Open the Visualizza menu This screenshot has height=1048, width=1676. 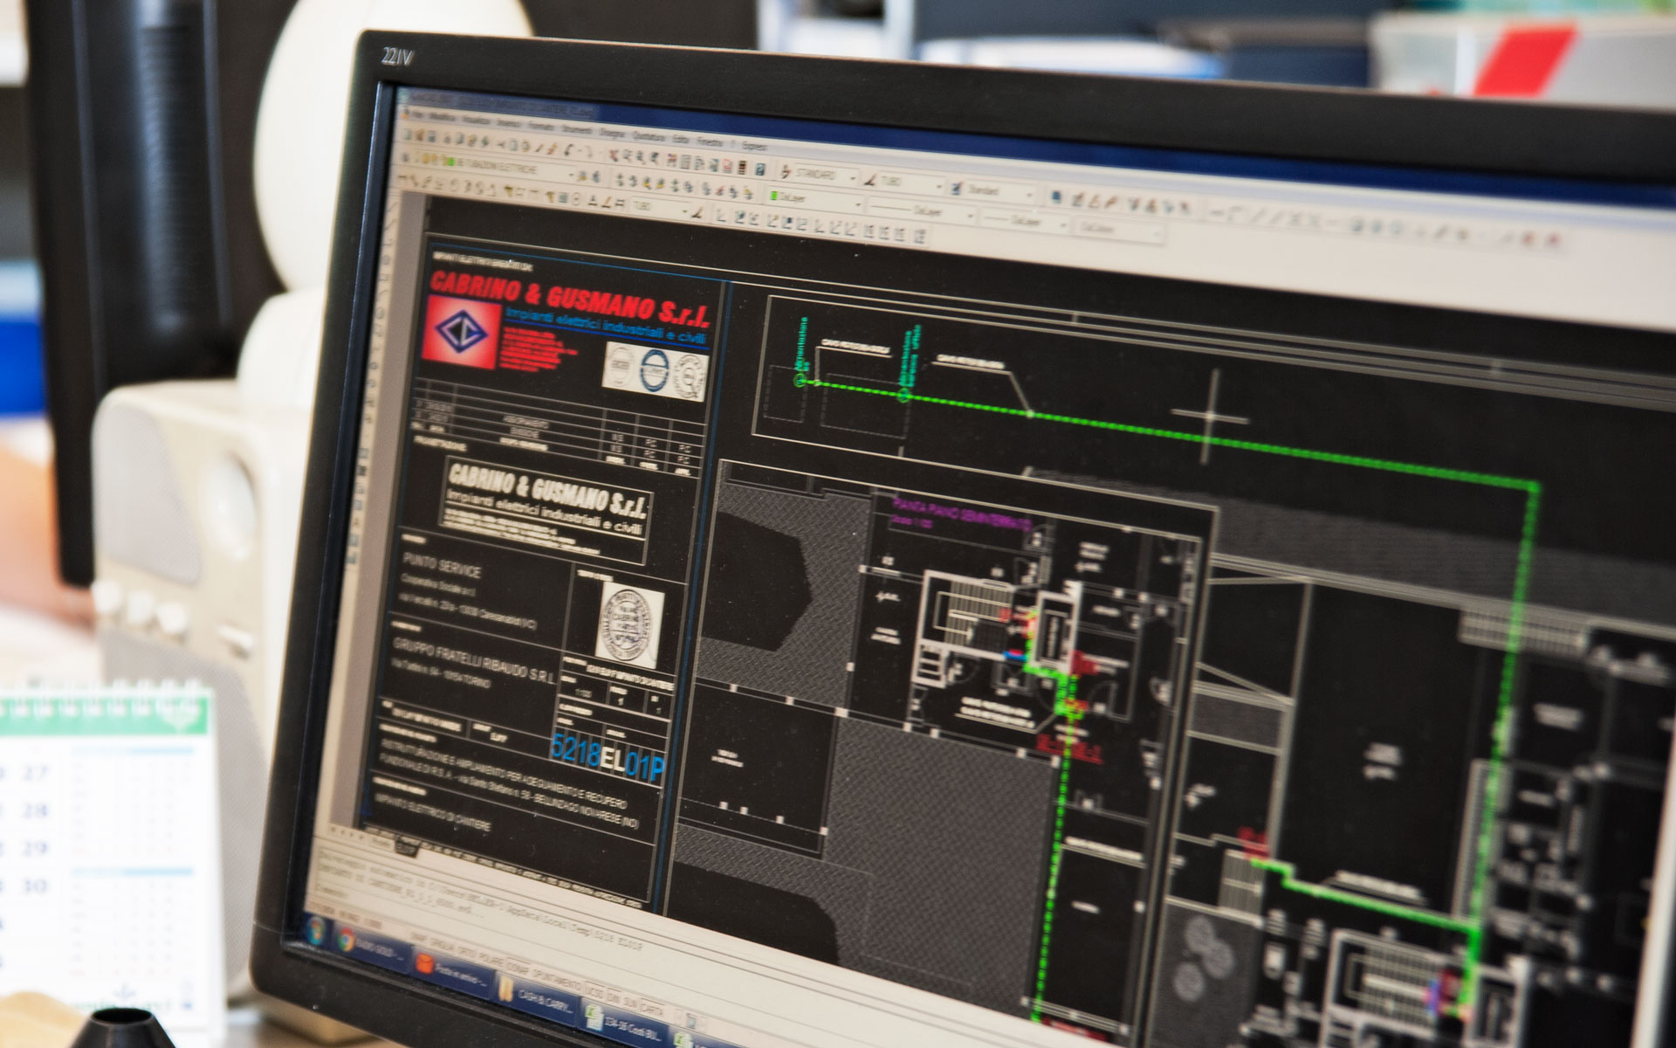click(x=477, y=121)
